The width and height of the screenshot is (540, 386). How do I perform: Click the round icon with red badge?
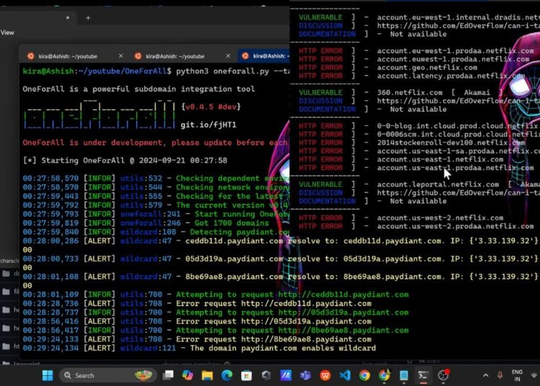tap(444, 375)
